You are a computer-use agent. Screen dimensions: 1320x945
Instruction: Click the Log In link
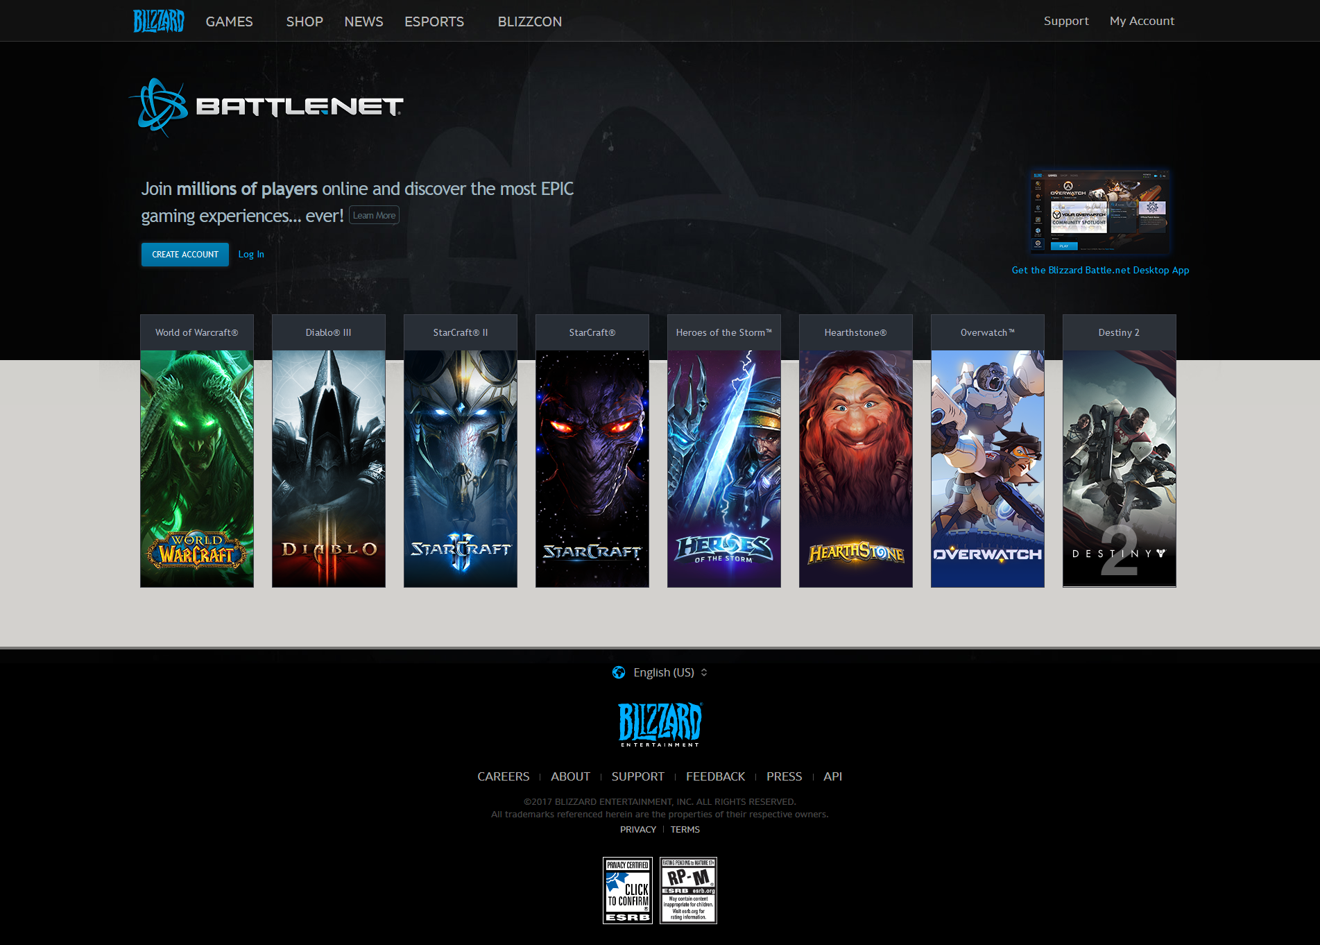[251, 255]
